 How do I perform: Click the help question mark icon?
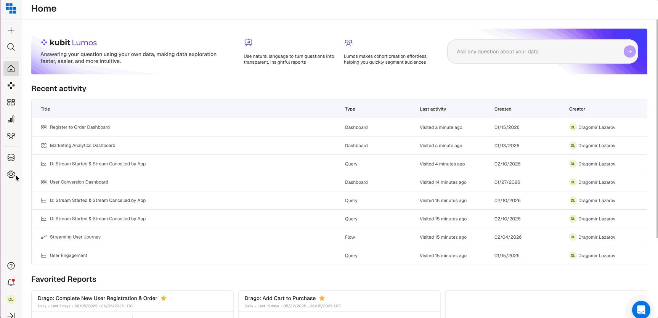click(11, 266)
